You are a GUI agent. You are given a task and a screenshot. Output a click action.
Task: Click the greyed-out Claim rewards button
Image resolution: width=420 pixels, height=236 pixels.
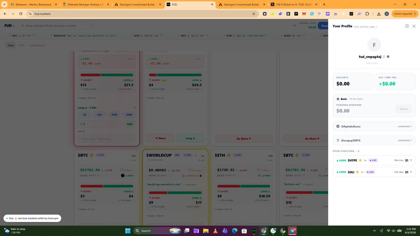[x=404, y=109]
